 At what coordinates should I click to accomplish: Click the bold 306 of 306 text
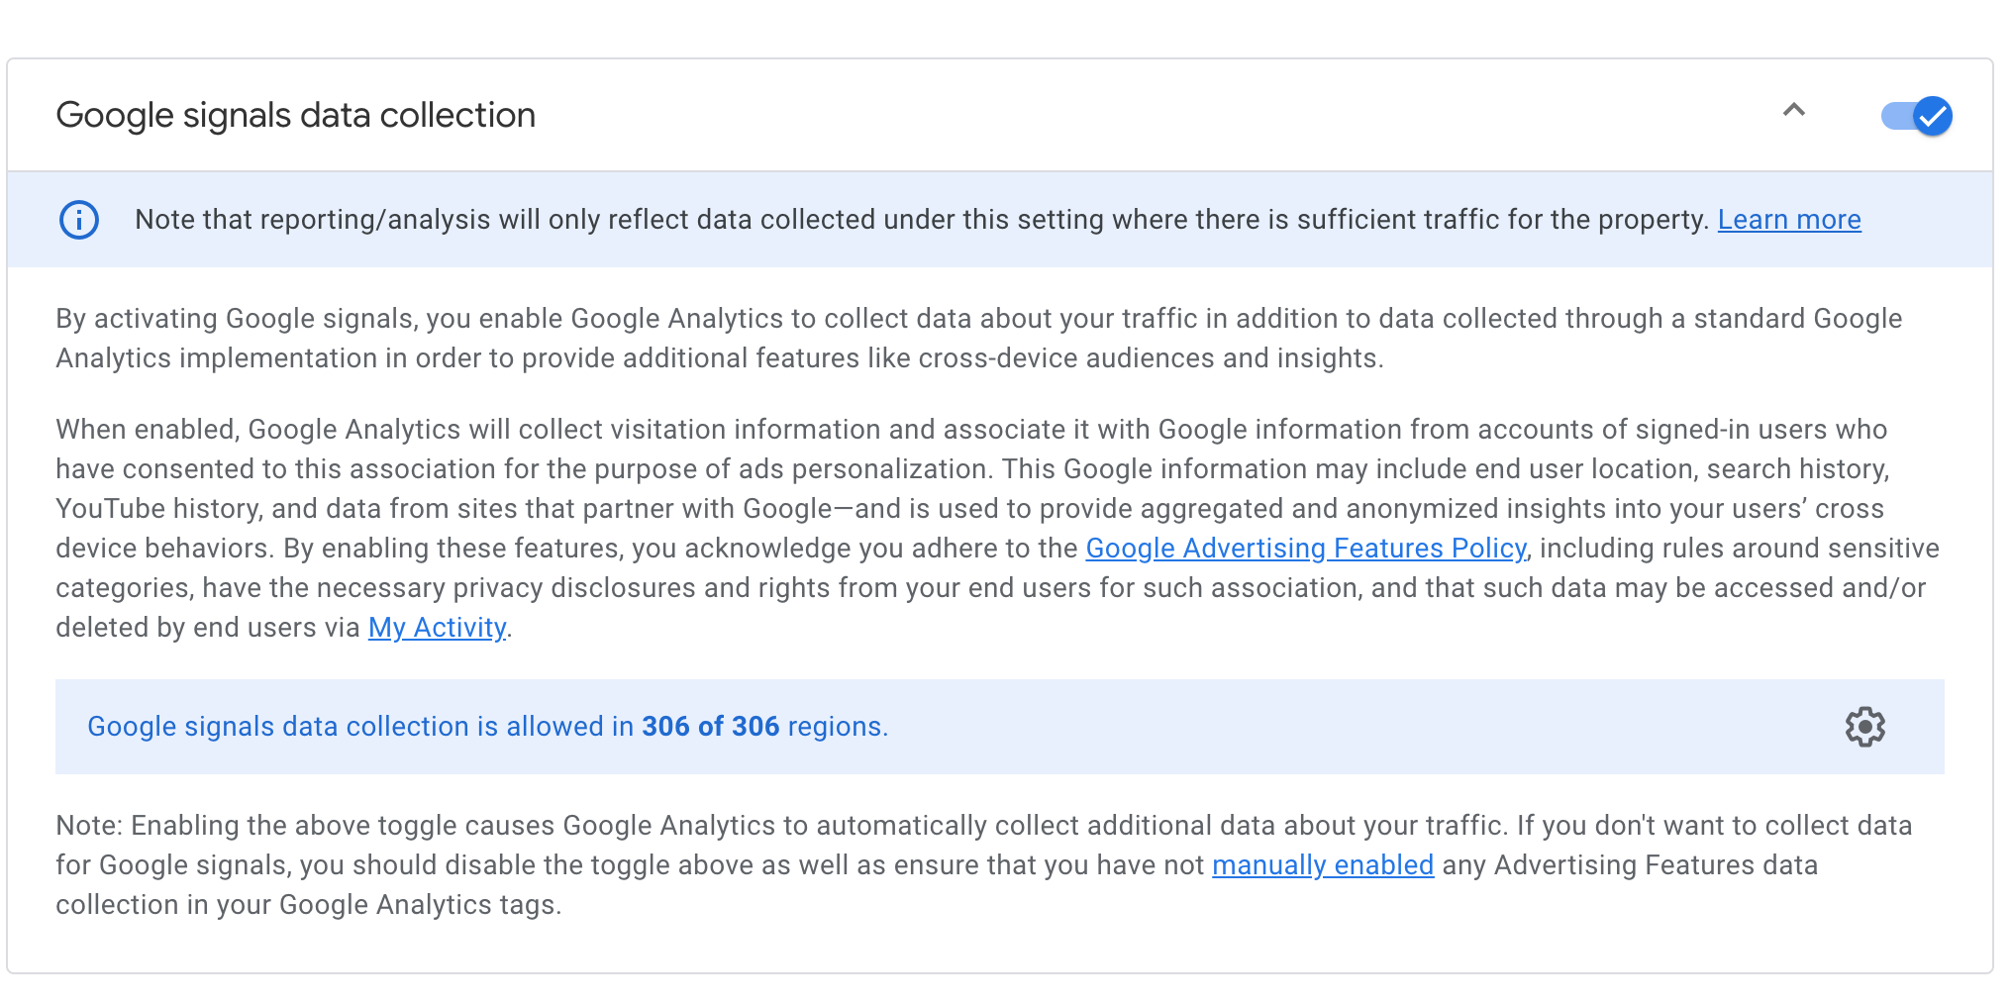(x=710, y=727)
